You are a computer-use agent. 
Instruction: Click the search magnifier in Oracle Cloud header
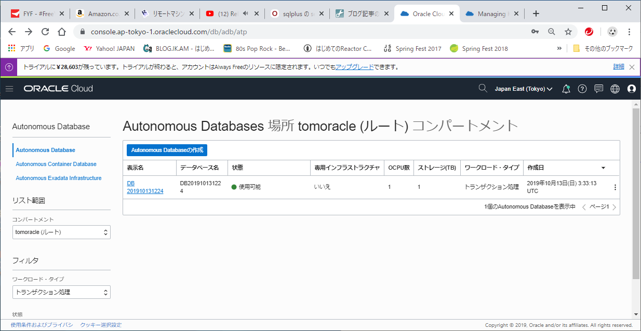(483, 89)
